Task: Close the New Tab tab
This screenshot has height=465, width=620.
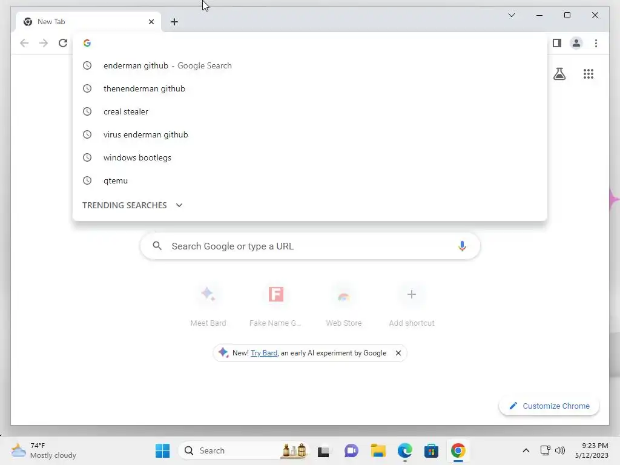Action: pos(151,22)
